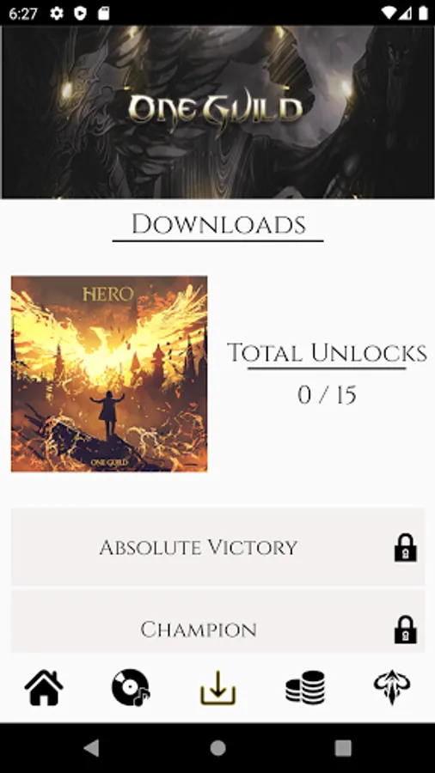This screenshot has height=773, width=435.
Task: Tap the Android back triangle
Action: pyautogui.click(x=92, y=748)
